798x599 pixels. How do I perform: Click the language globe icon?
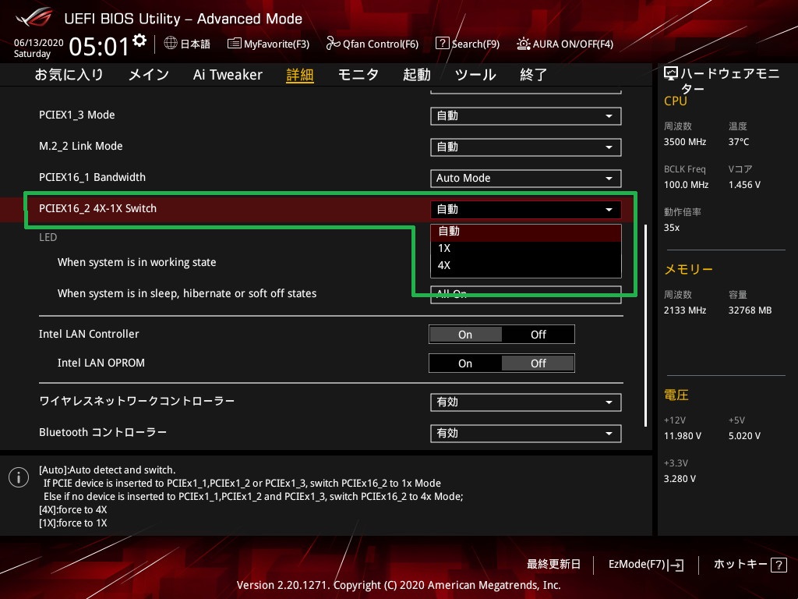click(171, 44)
